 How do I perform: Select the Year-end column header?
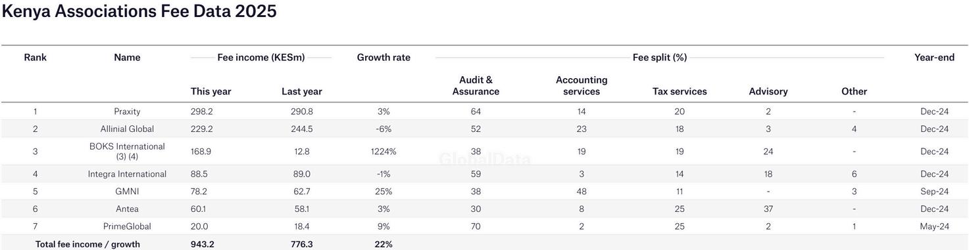click(934, 58)
